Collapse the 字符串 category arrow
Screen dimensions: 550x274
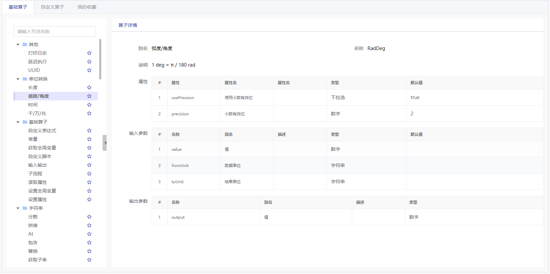[18, 208]
